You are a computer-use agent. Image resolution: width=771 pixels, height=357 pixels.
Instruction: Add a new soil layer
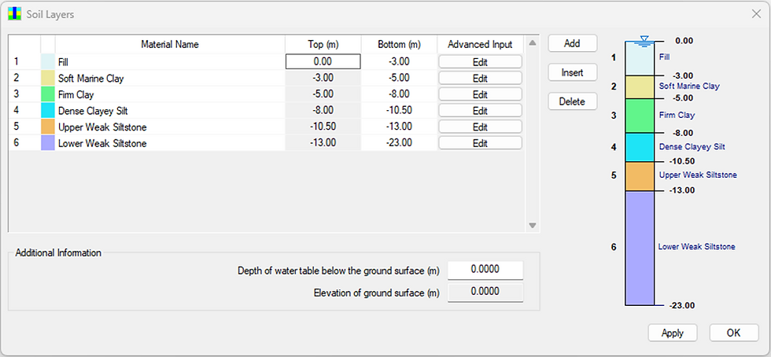[572, 44]
